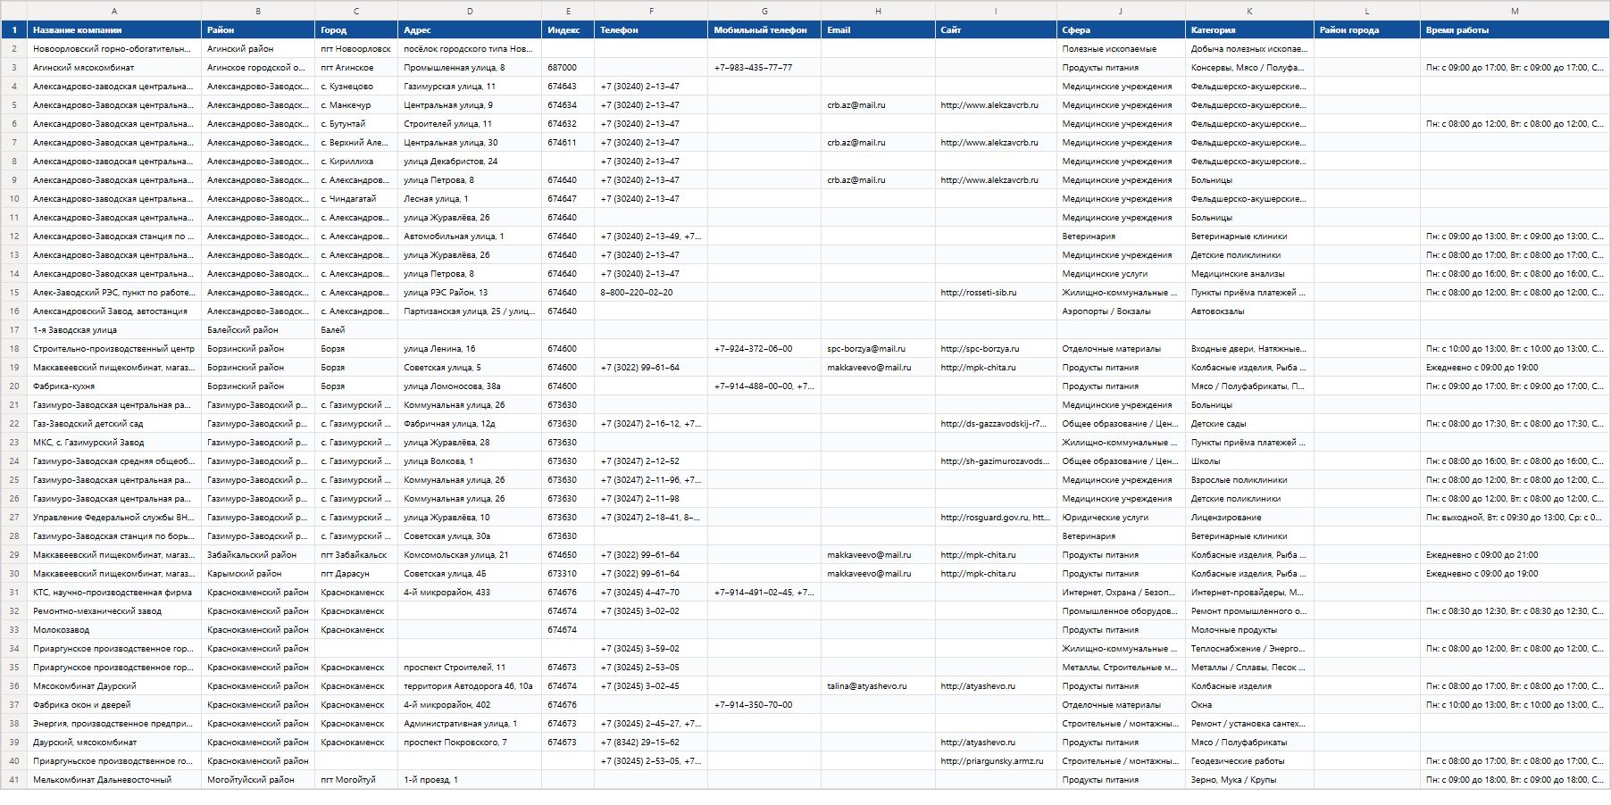Select the mobile number +7–983–435–77–77
Viewport: 1611px width, 805px height.
click(x=764, y=68)
